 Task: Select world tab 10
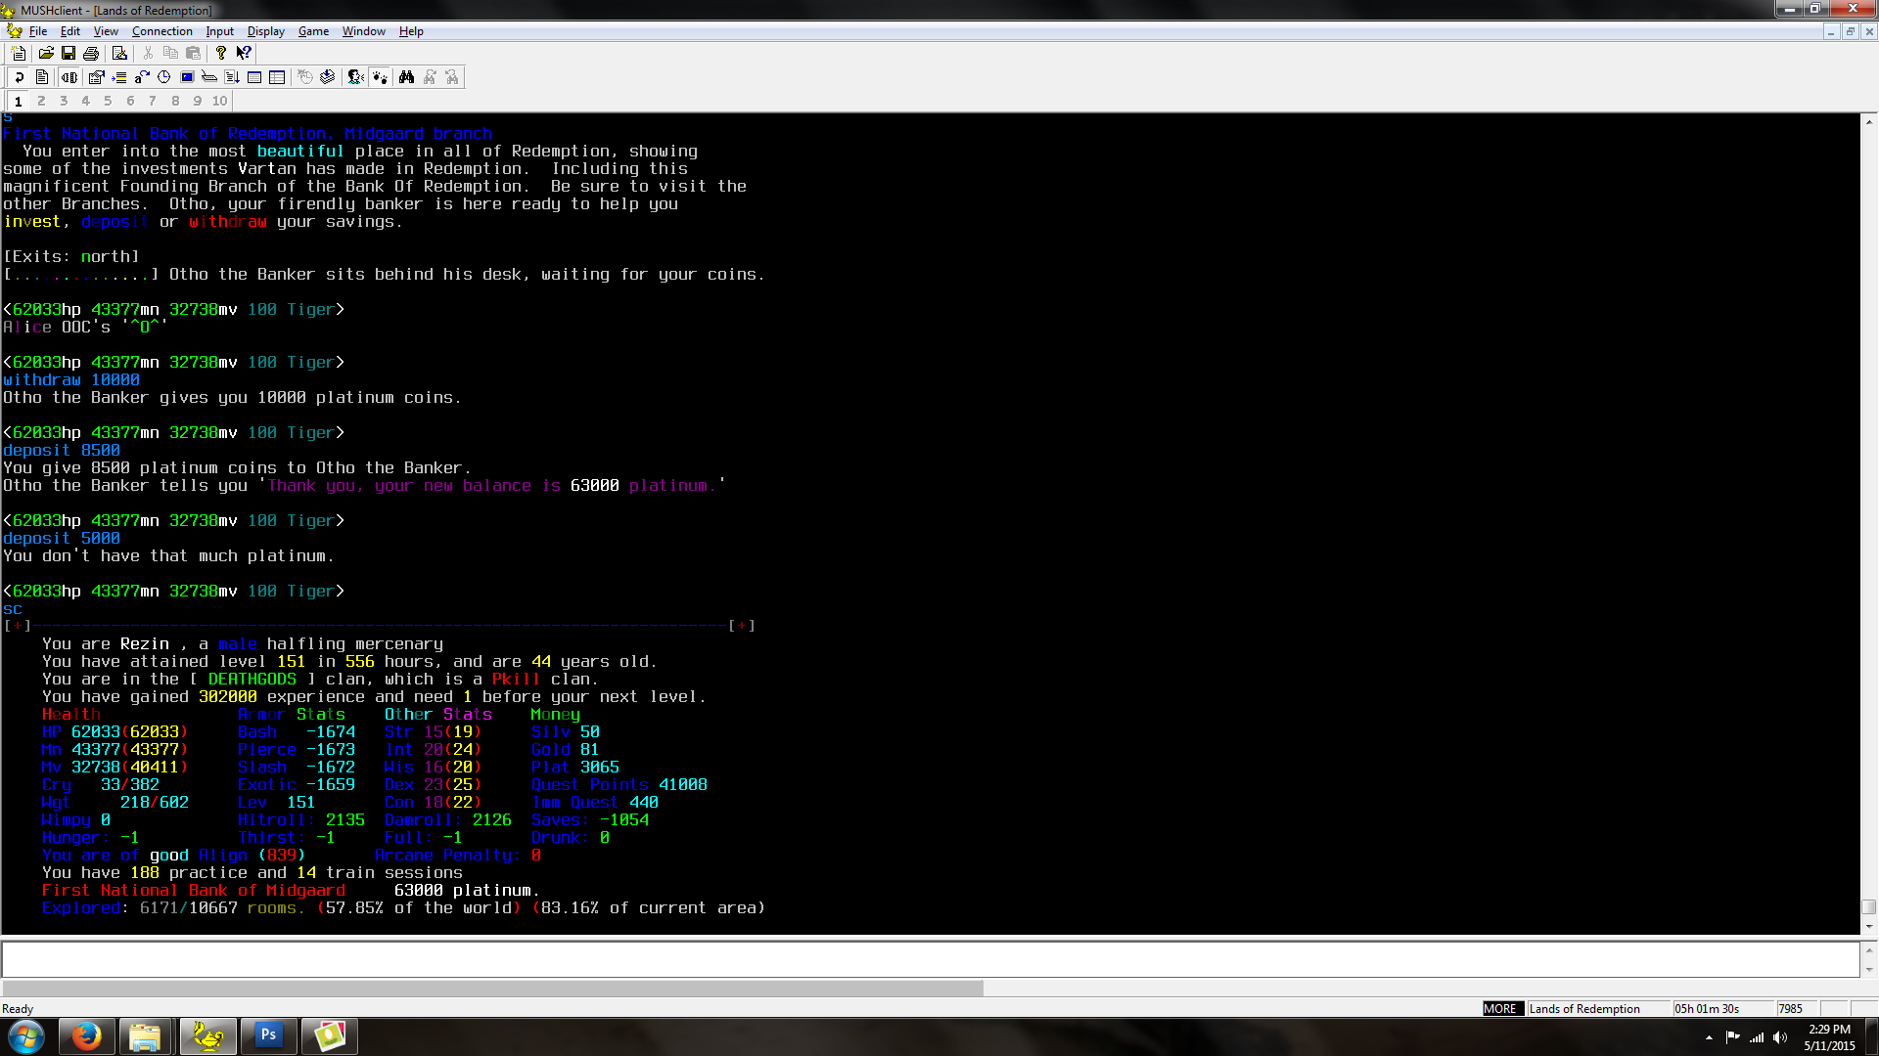[x=219, y=101]
